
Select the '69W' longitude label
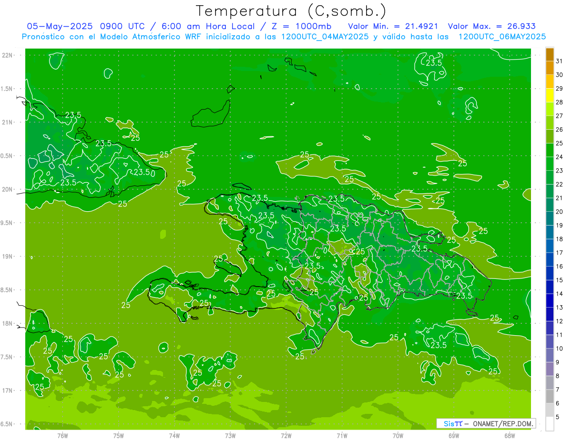pyautogui.click(x=454, y=435)
